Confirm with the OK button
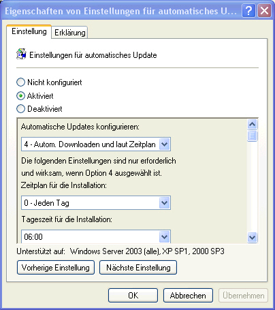This screenshot has height=310, width=275. pos(133,296)
